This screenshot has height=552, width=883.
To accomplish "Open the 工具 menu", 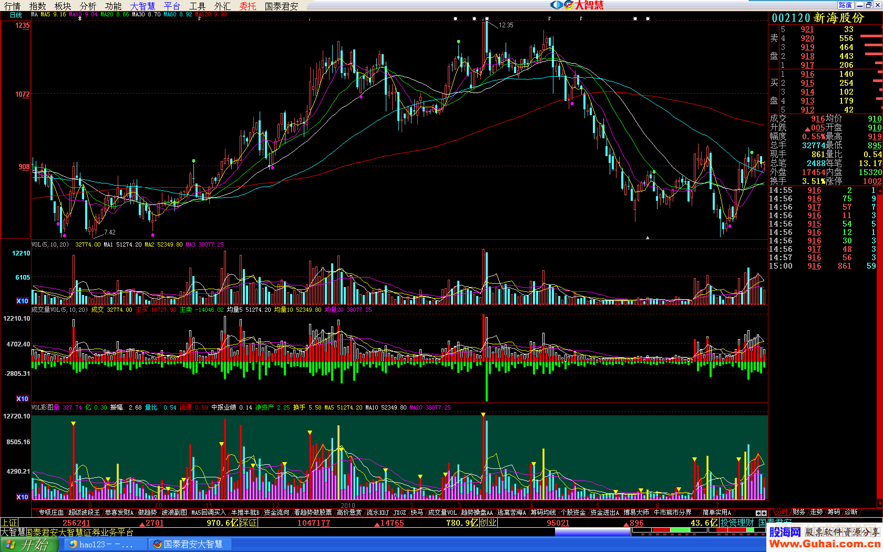I will click(x=197, y=6).
